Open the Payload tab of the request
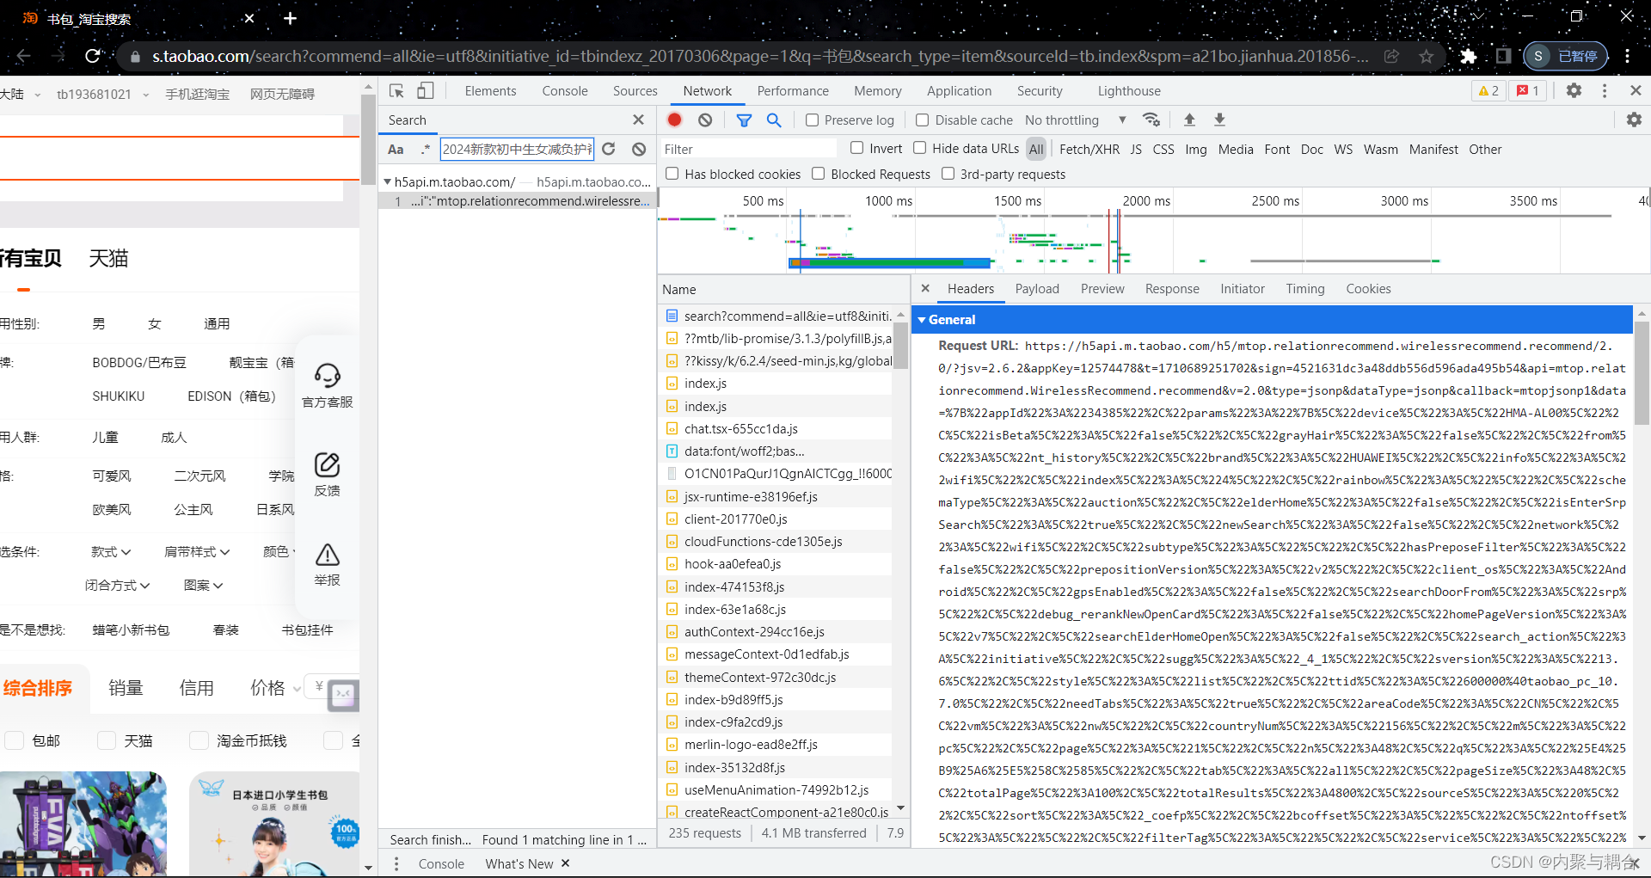This screenshot has width=1651, height=878. pos(1037,288)
